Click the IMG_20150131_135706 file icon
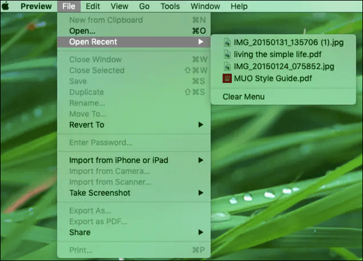Screen dimensions: 363x261 [x=227, y=42]
